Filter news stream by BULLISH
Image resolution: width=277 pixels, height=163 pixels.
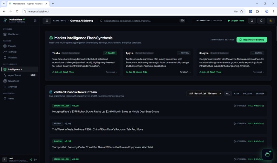(247, 93)
